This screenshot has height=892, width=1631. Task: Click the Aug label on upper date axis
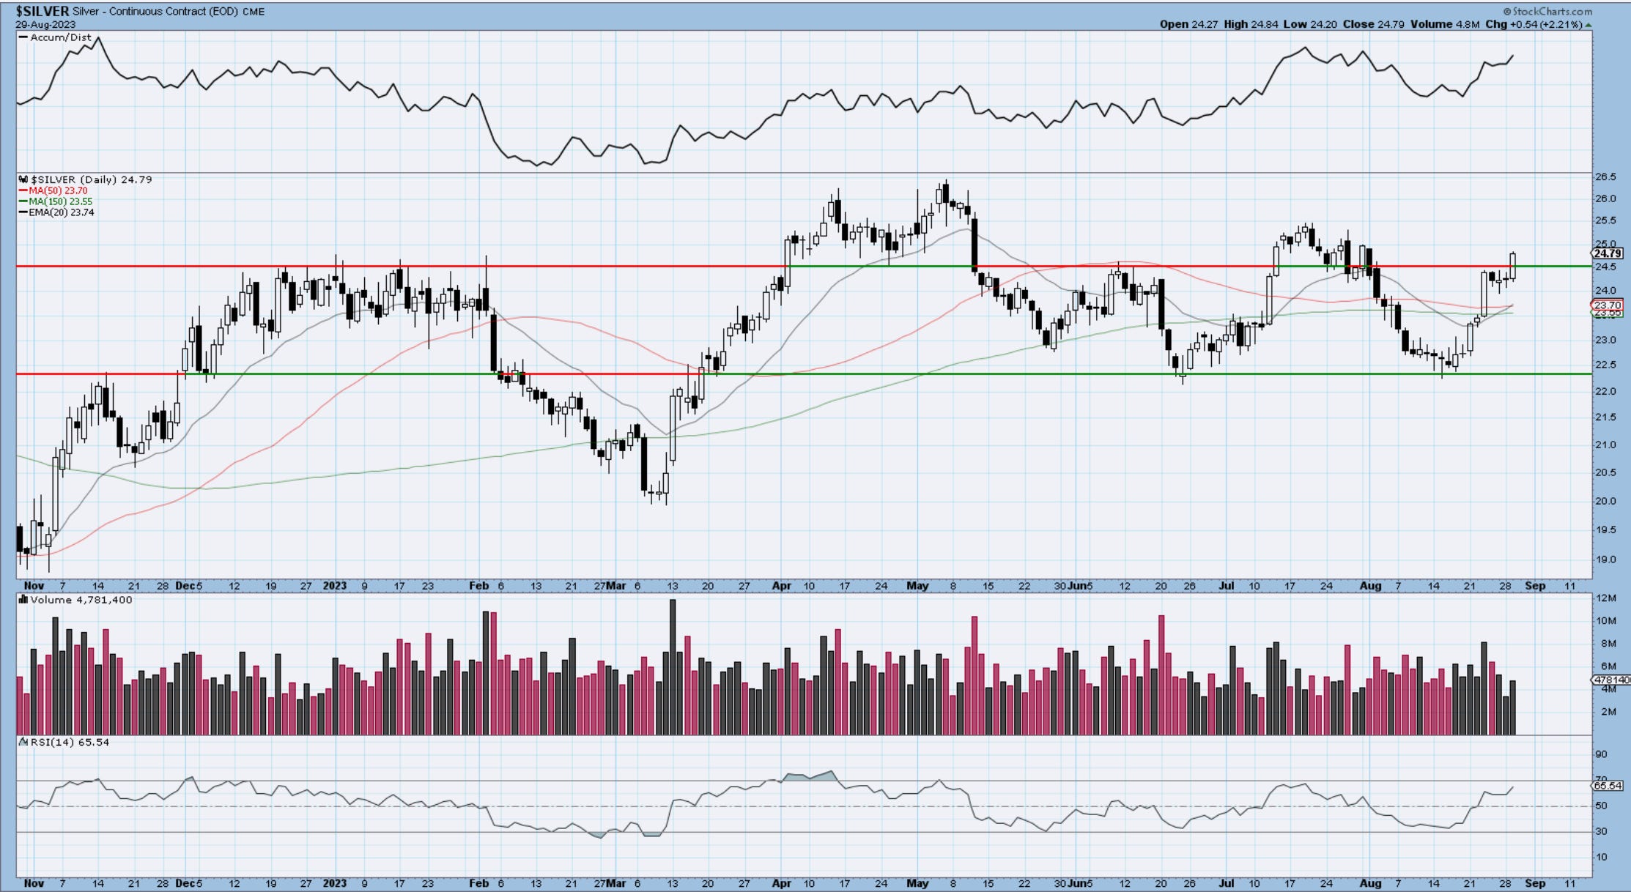pos(1369,586)
